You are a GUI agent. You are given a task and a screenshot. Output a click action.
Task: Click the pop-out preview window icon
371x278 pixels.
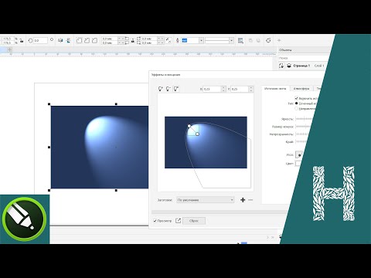[178, 221]
